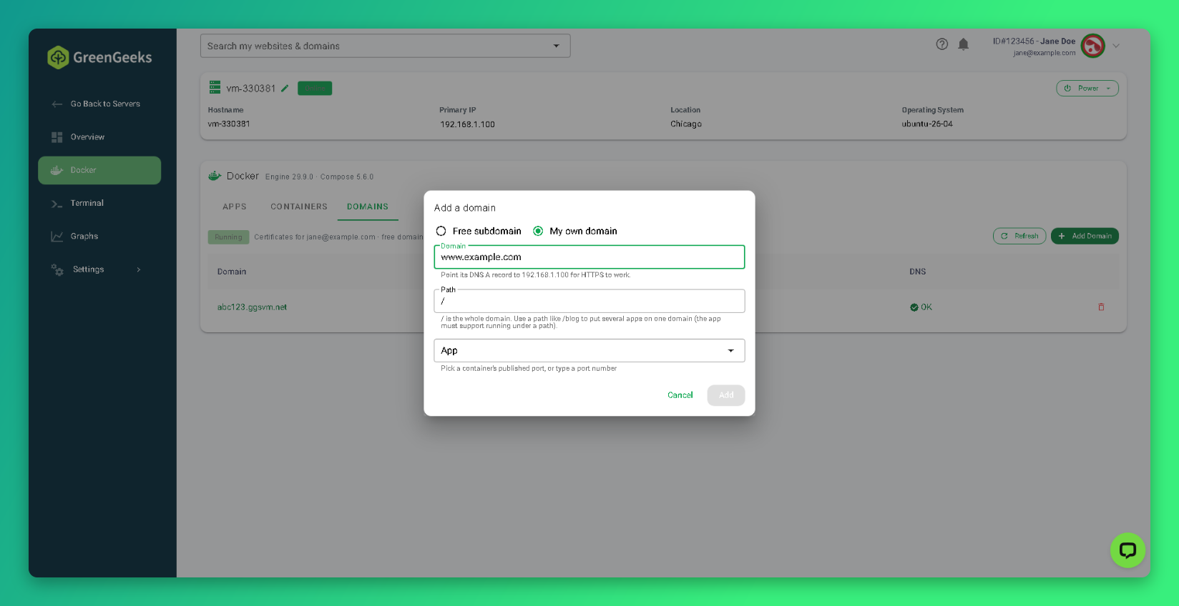Viewport: 1179px width, 606px height.
Task: Select the Domains tab
Action: point(368,207)
